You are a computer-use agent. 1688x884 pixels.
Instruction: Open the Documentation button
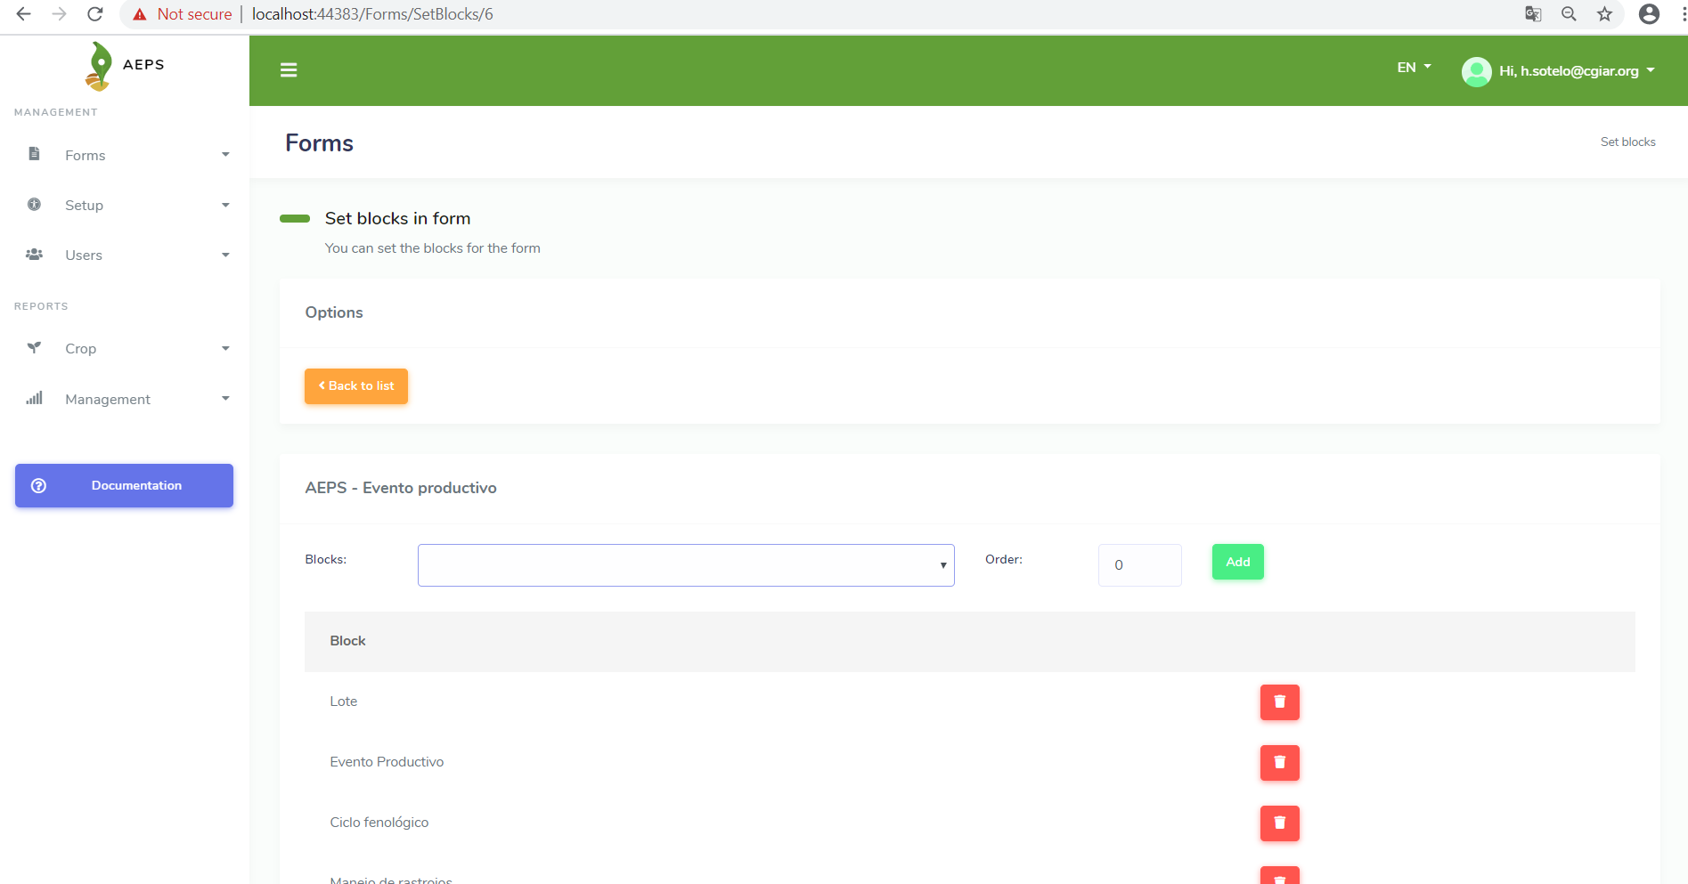(x=124, y=485)
